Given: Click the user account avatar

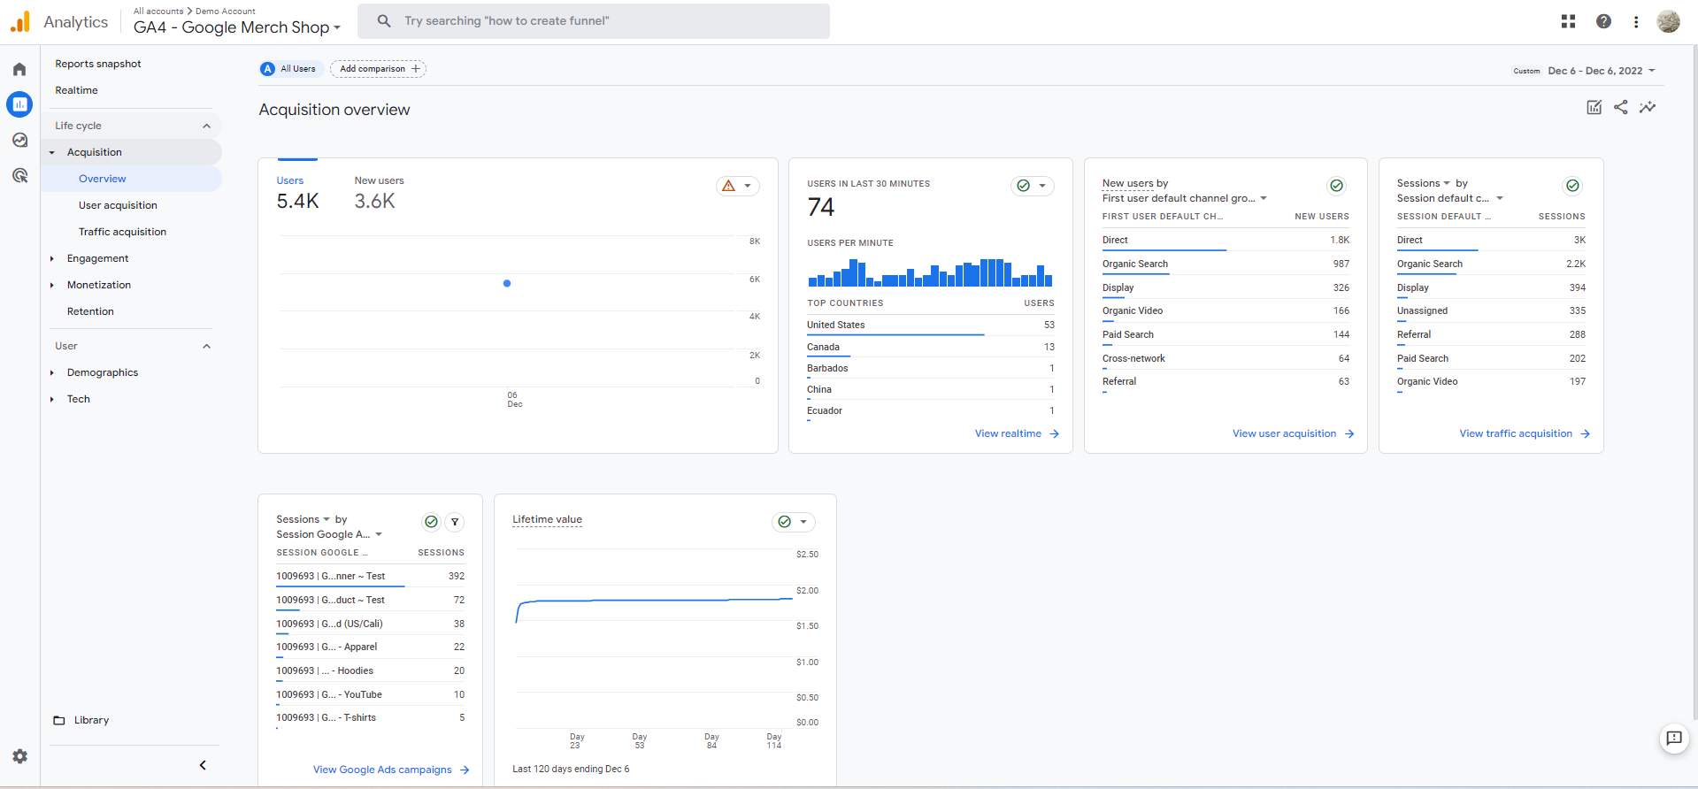Looking at the screenshot, I should (x=1668, y=21).
